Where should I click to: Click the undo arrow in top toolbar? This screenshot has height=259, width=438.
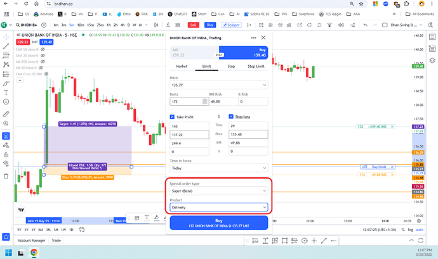tap(365, 25)
